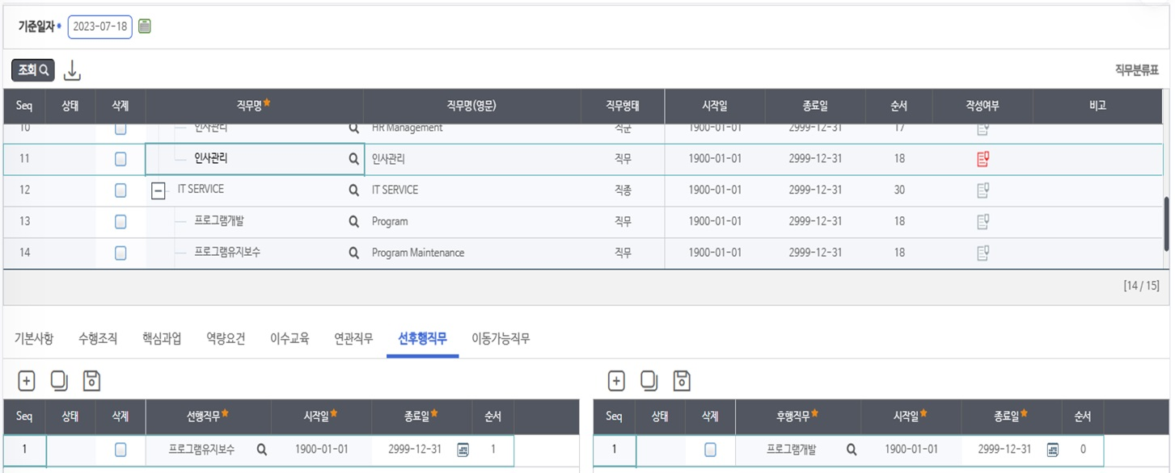Screen dimensions: 1175x473
Task: Switch to the 핵심과업 tab
Action: [162, 339]
